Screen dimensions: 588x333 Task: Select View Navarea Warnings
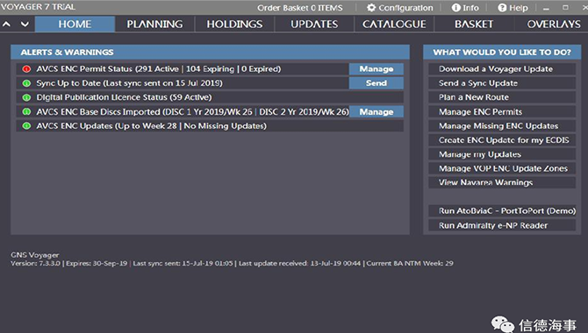[502, 182]
